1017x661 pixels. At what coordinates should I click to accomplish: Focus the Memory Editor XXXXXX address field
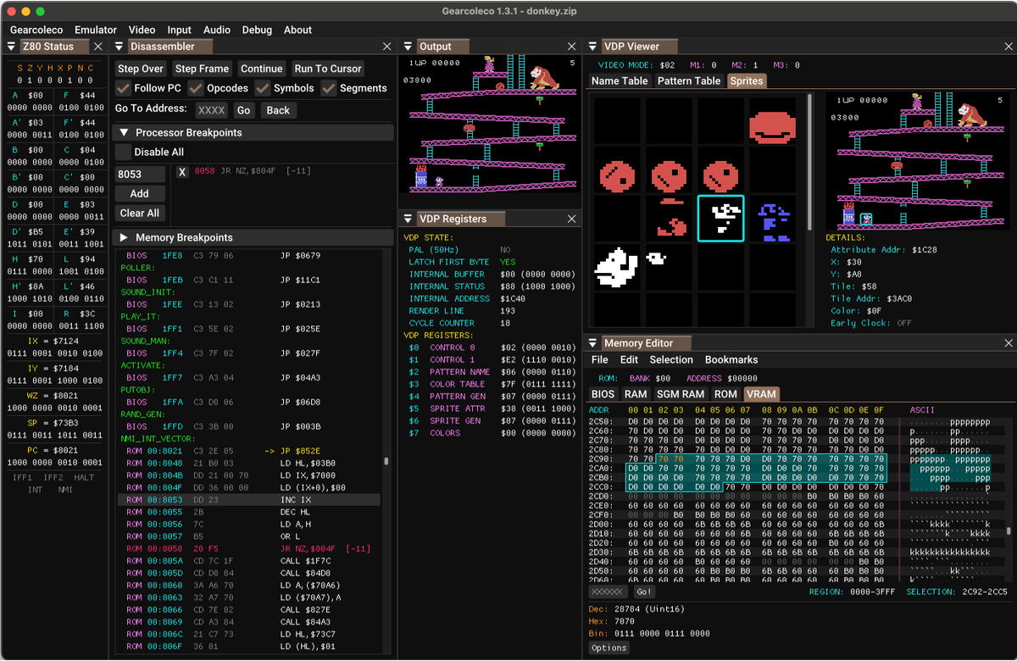[609, 592]
